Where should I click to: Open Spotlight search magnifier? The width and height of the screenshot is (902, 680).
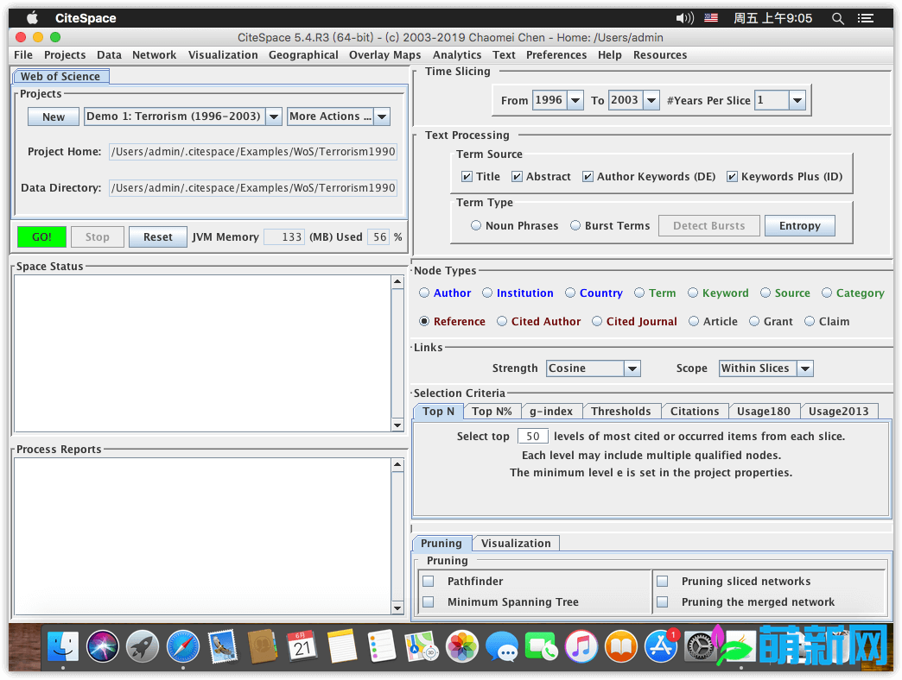(837, 18)
